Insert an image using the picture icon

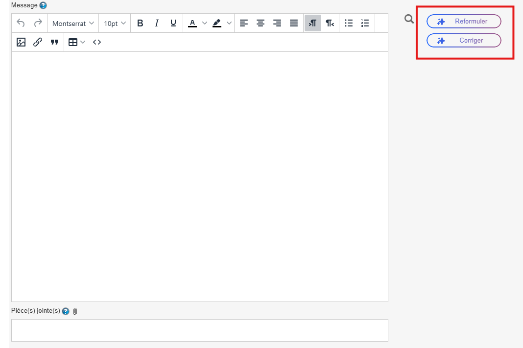[21, 42]
